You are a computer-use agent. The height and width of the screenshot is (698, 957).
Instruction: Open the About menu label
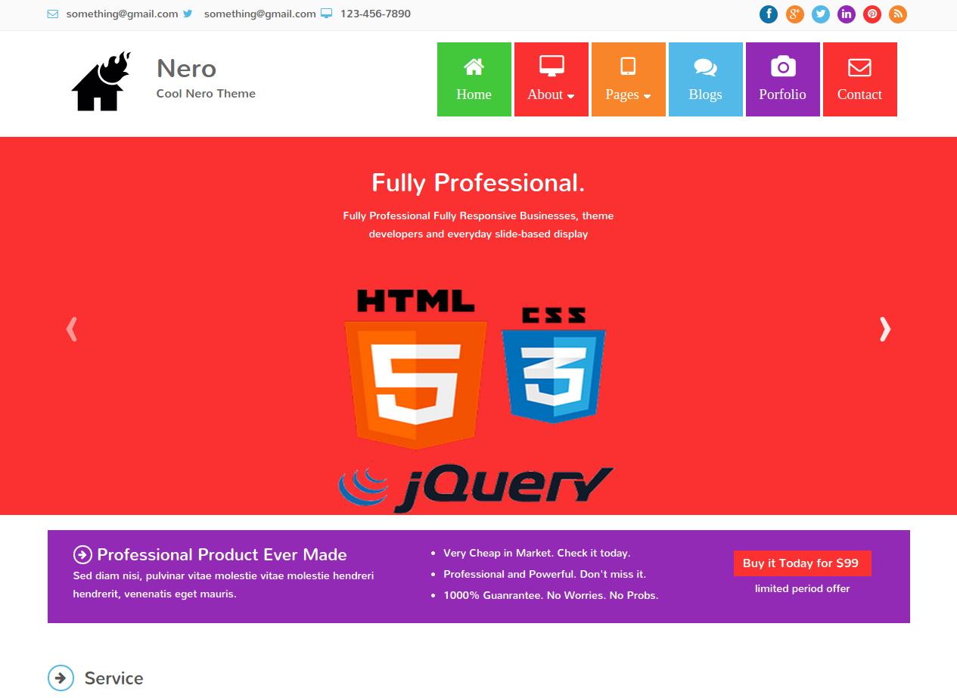545,95
